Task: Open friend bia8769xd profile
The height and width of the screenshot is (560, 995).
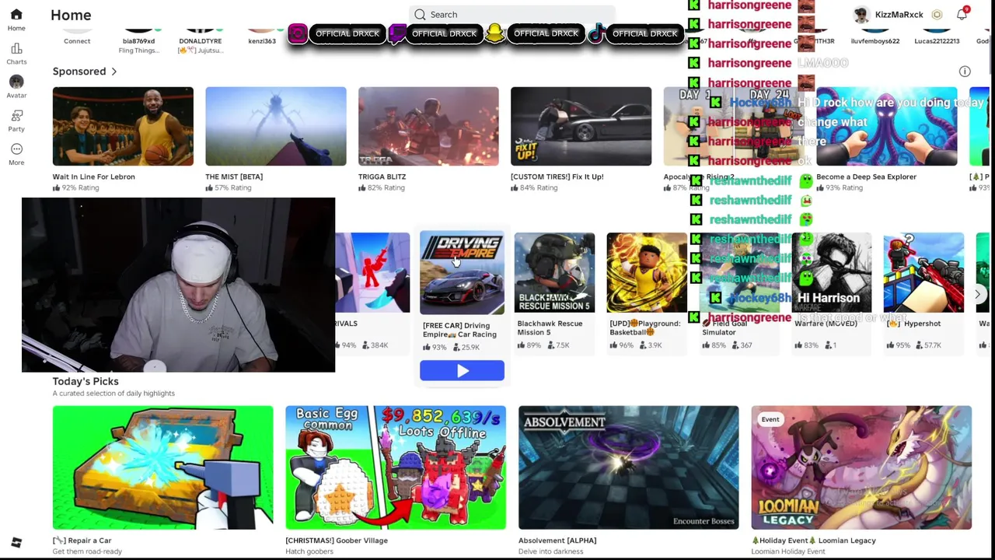Action: tap(138, 41)
